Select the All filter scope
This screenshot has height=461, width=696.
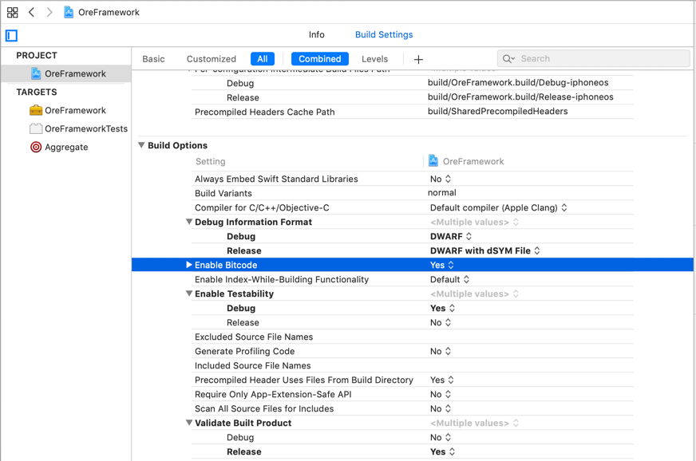[262, 59]
